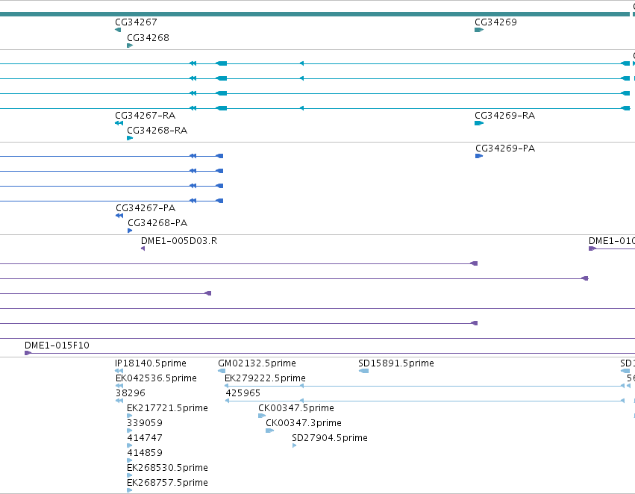Click the IP18140.5prime EST arrow glyph

click(x=119, y=371)
